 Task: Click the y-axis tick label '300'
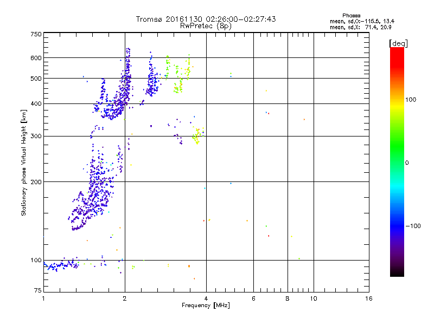(36, 136)
